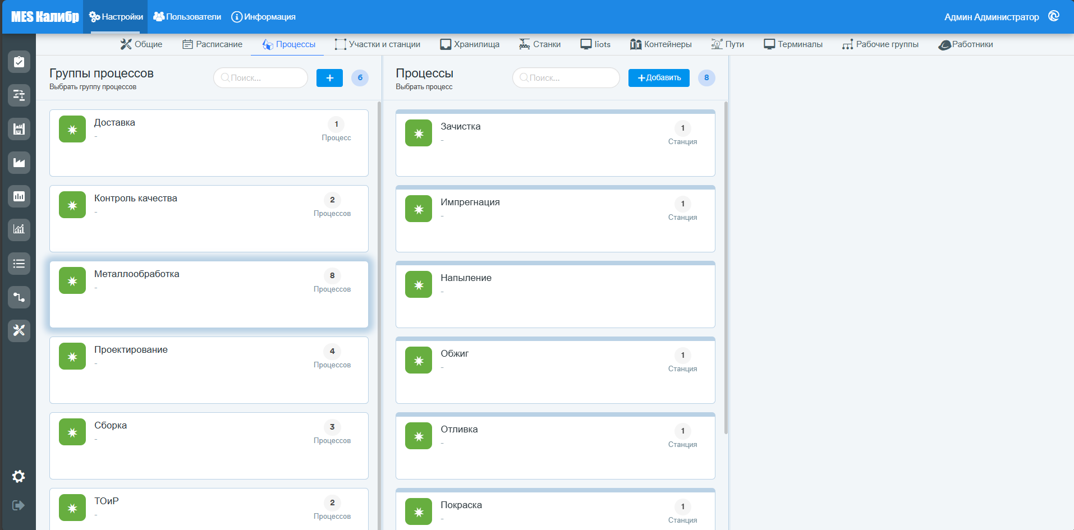
Task: Open the crossed tools sidebar icon
Action: (x=19, y=330)
